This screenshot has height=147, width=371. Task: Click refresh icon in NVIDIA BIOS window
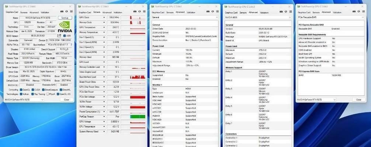[x=286, y=11]
